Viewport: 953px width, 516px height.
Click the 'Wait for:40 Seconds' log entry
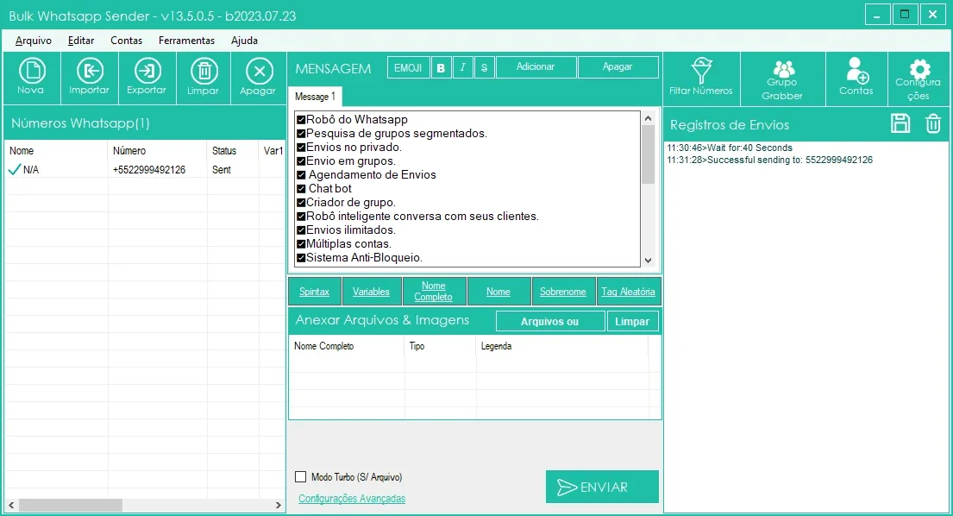click(730, 148)
